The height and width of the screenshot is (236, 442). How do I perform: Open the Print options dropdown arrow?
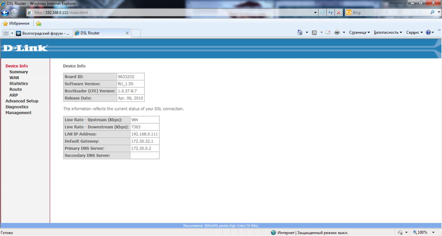click(x=344, y=32)
